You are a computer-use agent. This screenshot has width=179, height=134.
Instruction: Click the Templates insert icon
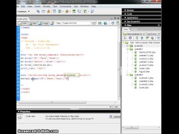tap(85, 12)
